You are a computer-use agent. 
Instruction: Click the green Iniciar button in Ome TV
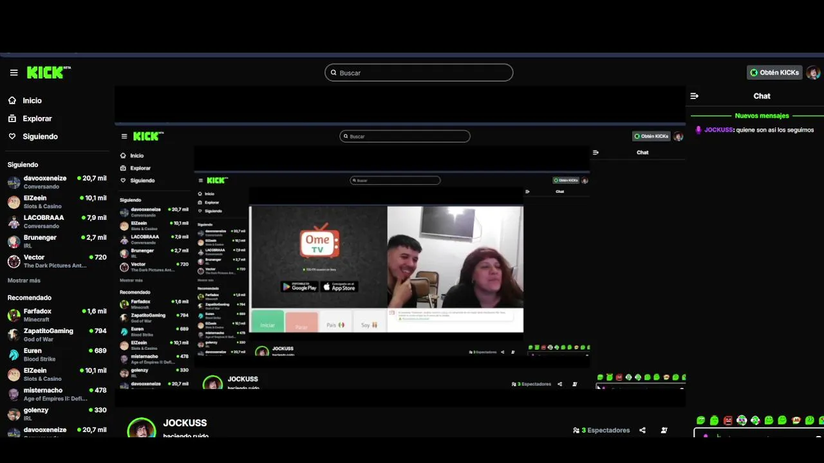click(267, 321)
